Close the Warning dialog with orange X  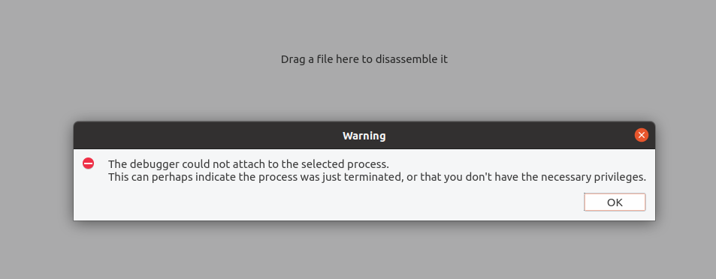click(642, 135)
